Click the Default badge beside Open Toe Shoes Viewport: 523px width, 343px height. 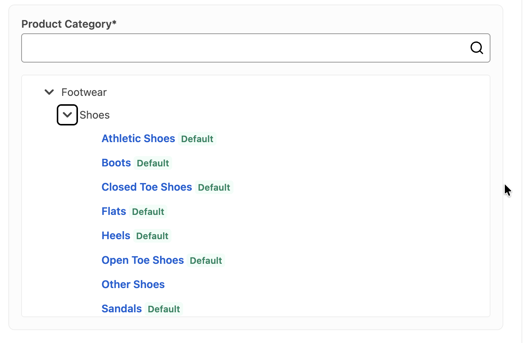coord(206,260)
